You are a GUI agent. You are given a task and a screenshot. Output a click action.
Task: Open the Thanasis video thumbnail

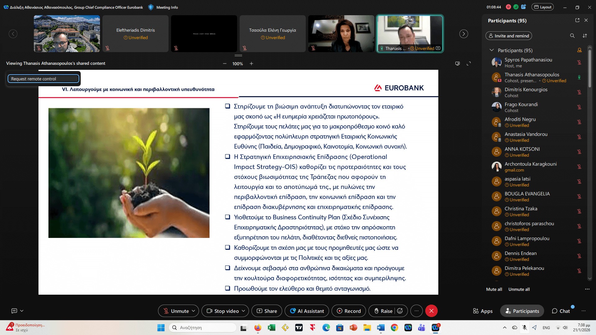tap(410, 33)
